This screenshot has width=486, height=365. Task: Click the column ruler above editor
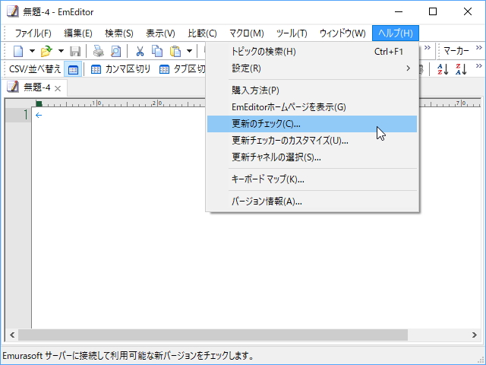257,103
